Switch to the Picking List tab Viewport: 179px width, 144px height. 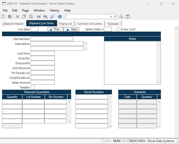tap(66, 24)
